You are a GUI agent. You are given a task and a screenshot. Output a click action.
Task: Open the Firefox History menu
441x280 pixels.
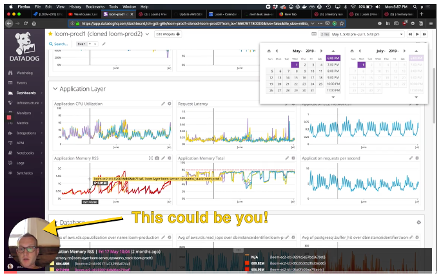pos(75,6)
